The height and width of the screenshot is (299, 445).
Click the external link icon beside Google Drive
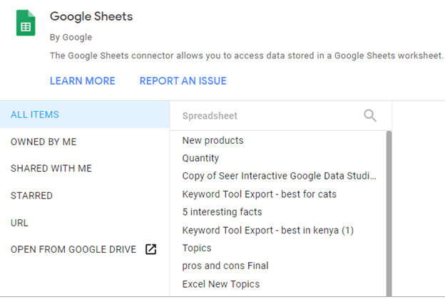coord(150,249)
